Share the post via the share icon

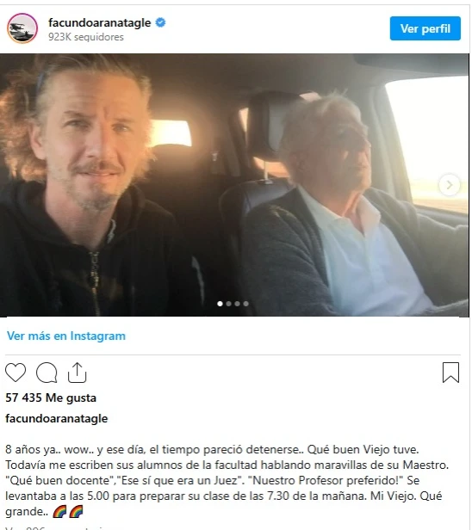click(x=78, y=373)
